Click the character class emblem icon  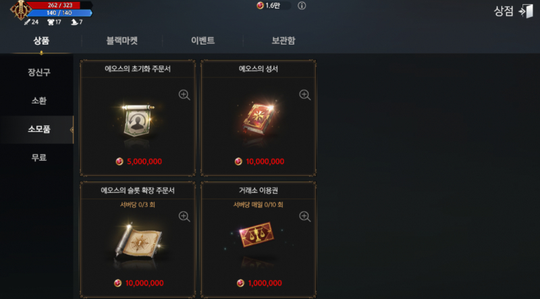click(20, 10)
